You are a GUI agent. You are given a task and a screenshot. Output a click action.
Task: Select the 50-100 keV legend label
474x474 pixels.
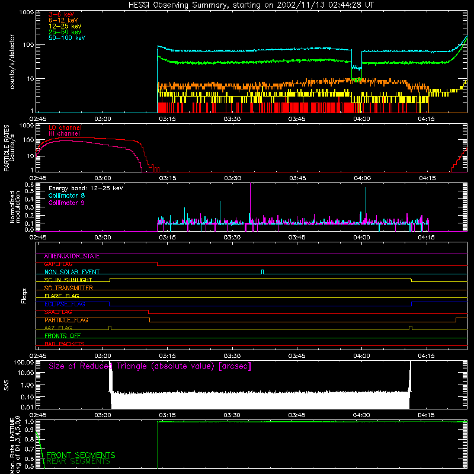click(67, 38)
